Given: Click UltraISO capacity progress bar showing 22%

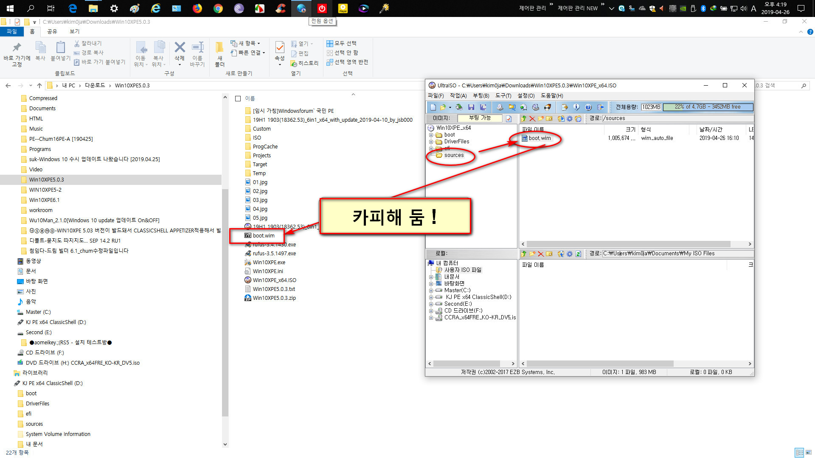Looking at the screenshot, I should tap(708, 107).
